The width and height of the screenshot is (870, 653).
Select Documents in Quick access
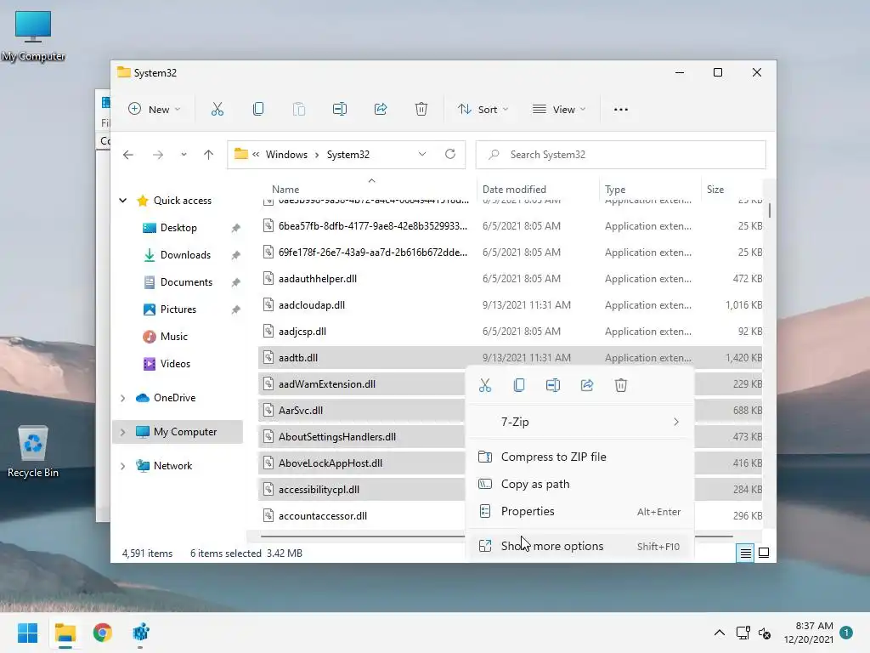click(x=186, y=282)
